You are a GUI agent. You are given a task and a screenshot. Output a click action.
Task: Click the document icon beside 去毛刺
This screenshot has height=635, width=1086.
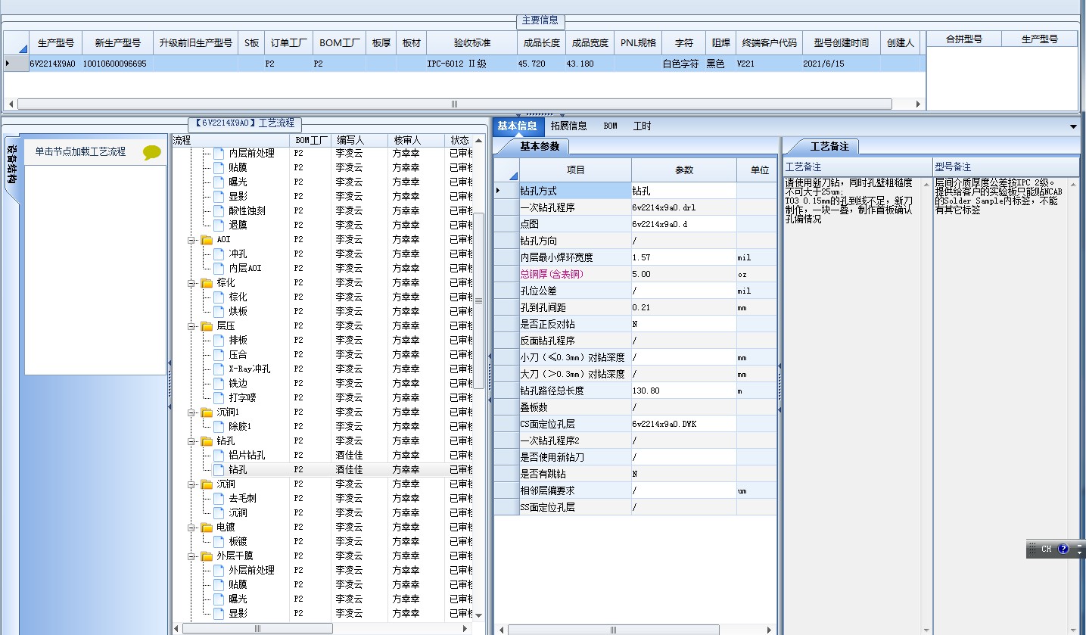pyautogui.click(x=219, y=499)
